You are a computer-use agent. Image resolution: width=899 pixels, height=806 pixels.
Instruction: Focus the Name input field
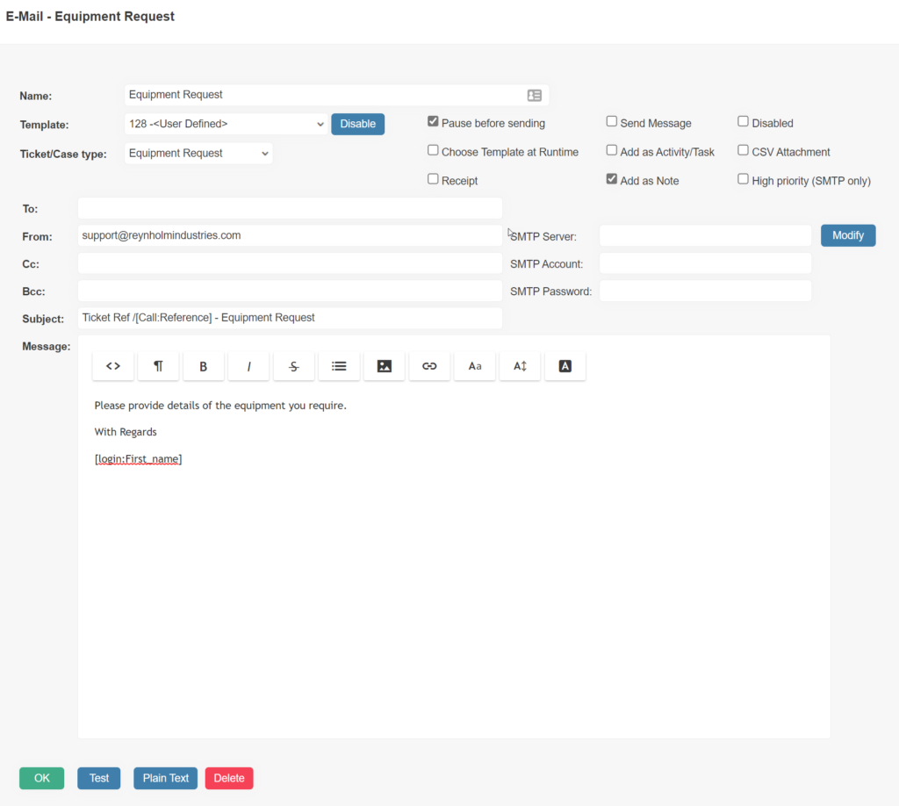tap(336, 95)
